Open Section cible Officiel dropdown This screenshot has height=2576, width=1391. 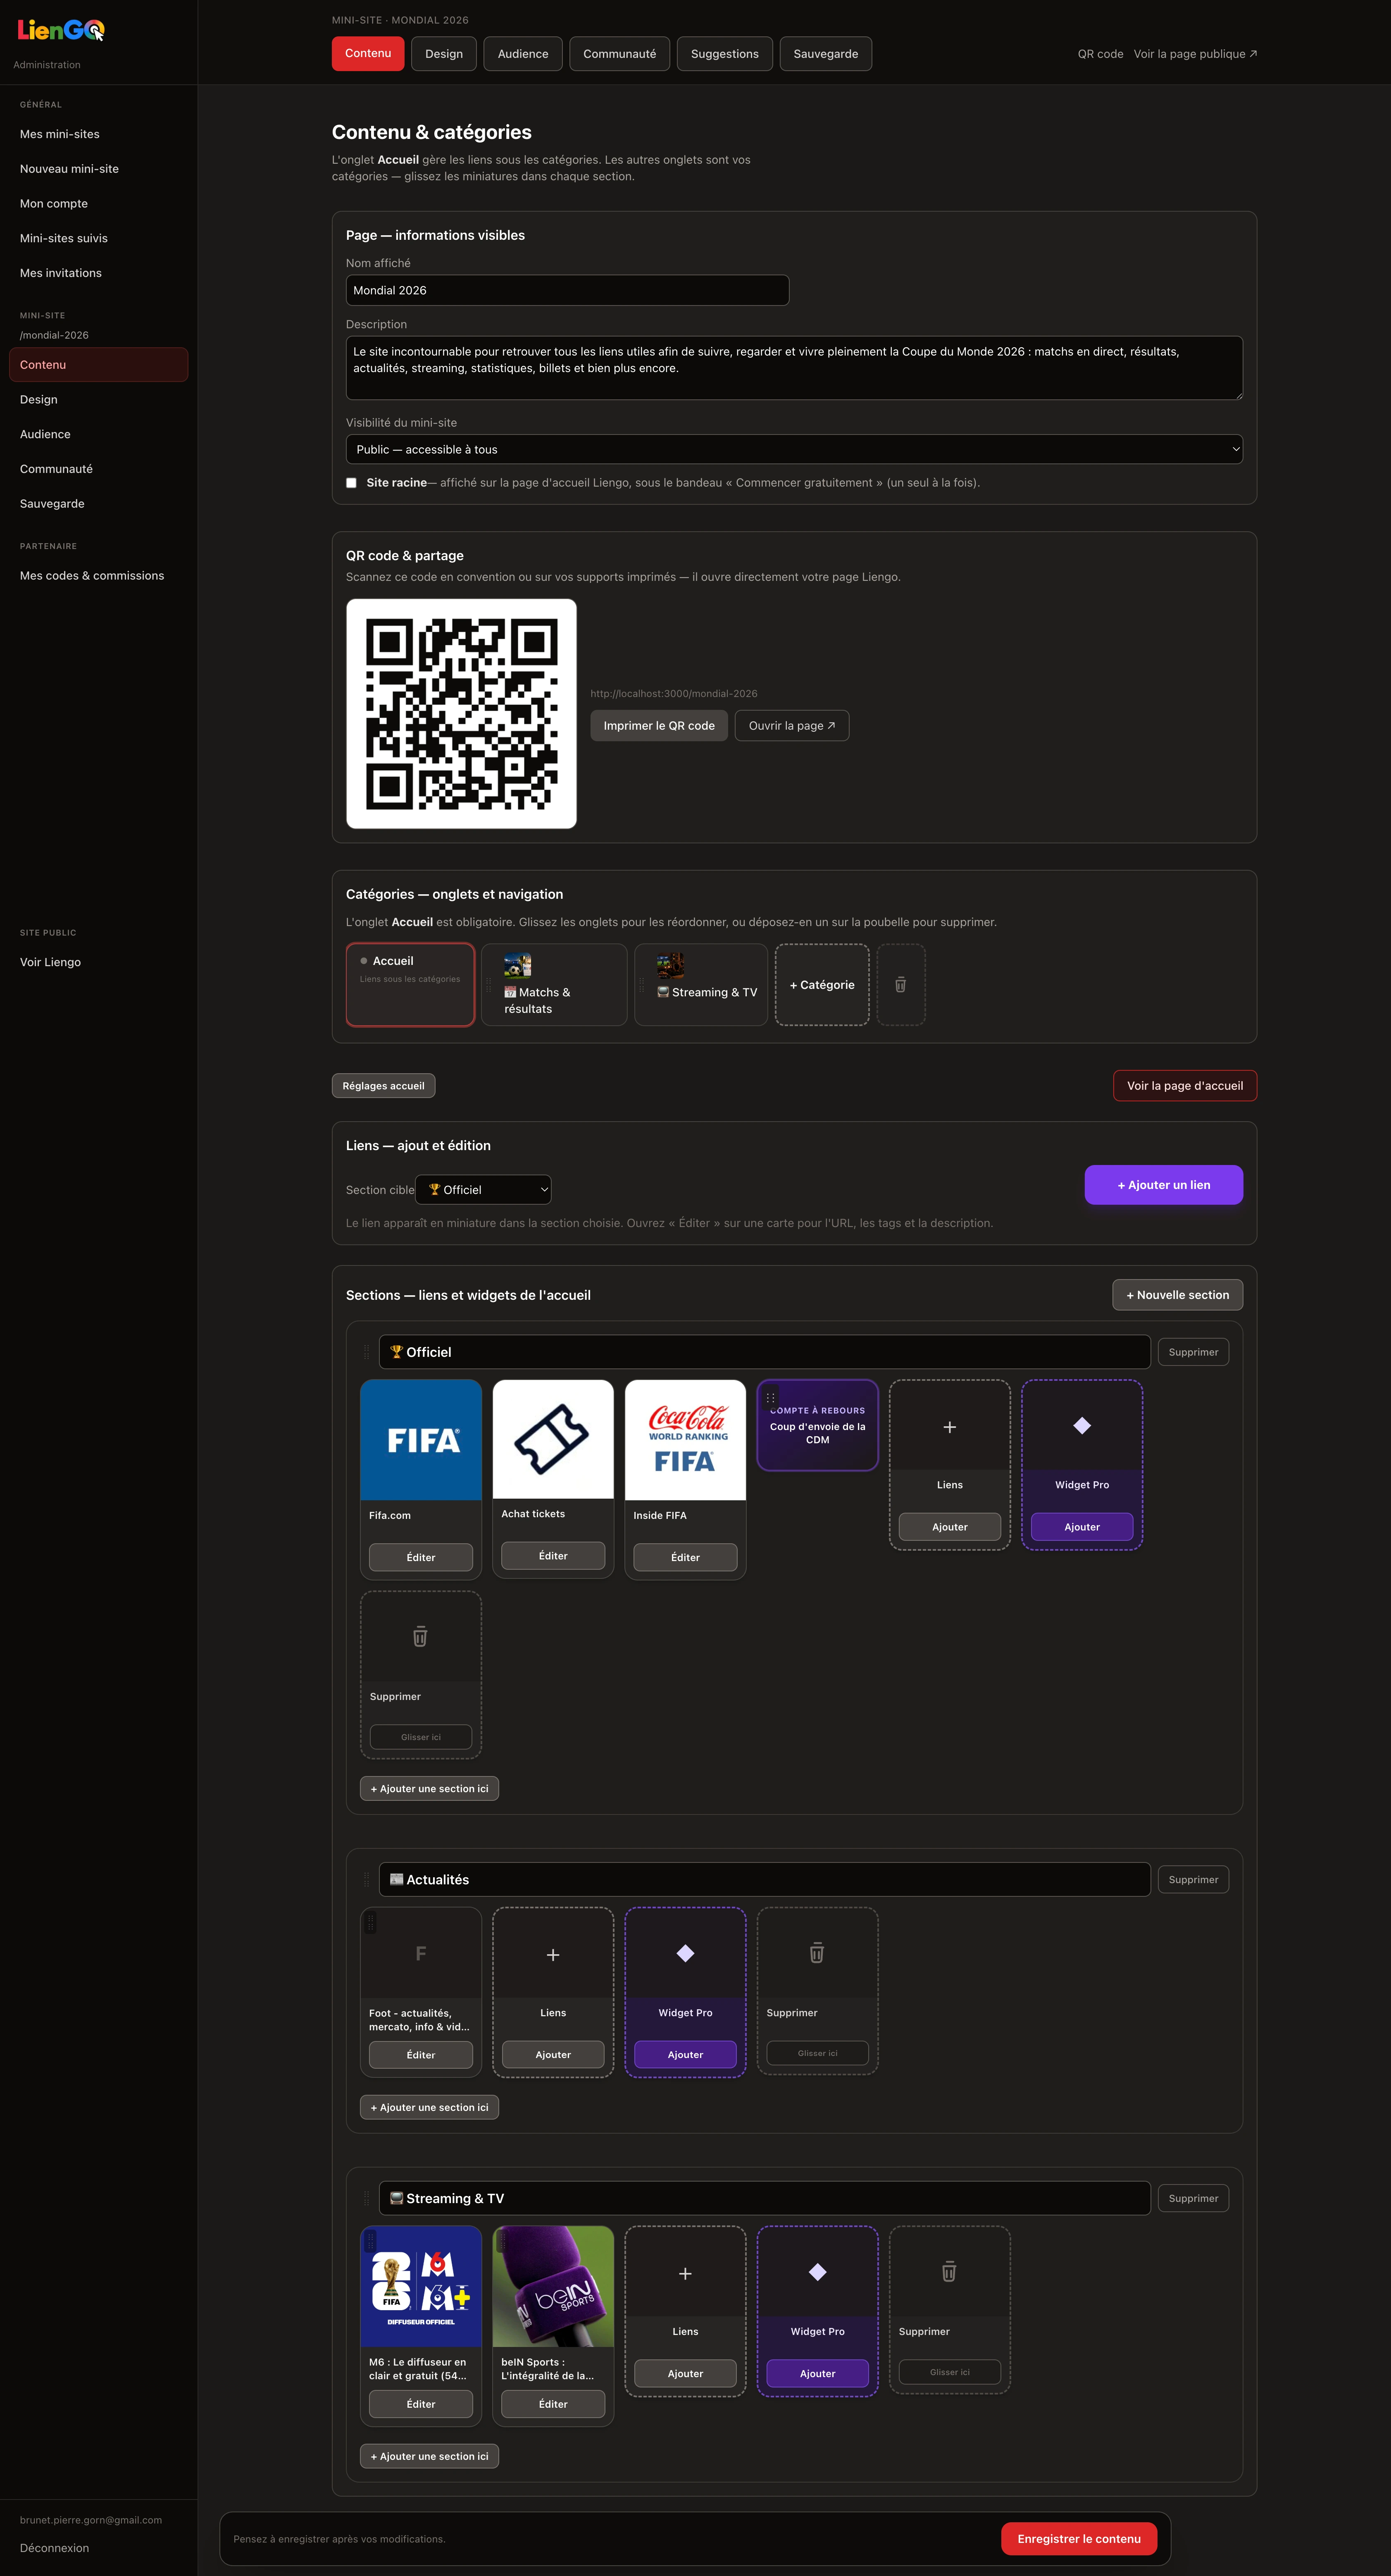pos(483,1190)
